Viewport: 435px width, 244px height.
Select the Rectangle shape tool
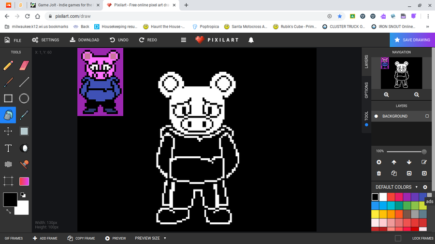(x=8, y=98)
